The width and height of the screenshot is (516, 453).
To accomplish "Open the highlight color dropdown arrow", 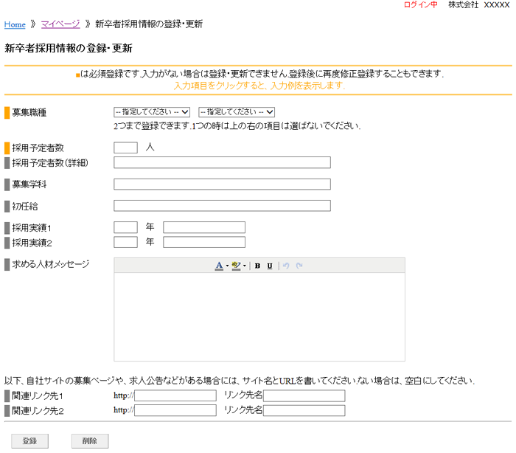I will click(x=245, y=266).
